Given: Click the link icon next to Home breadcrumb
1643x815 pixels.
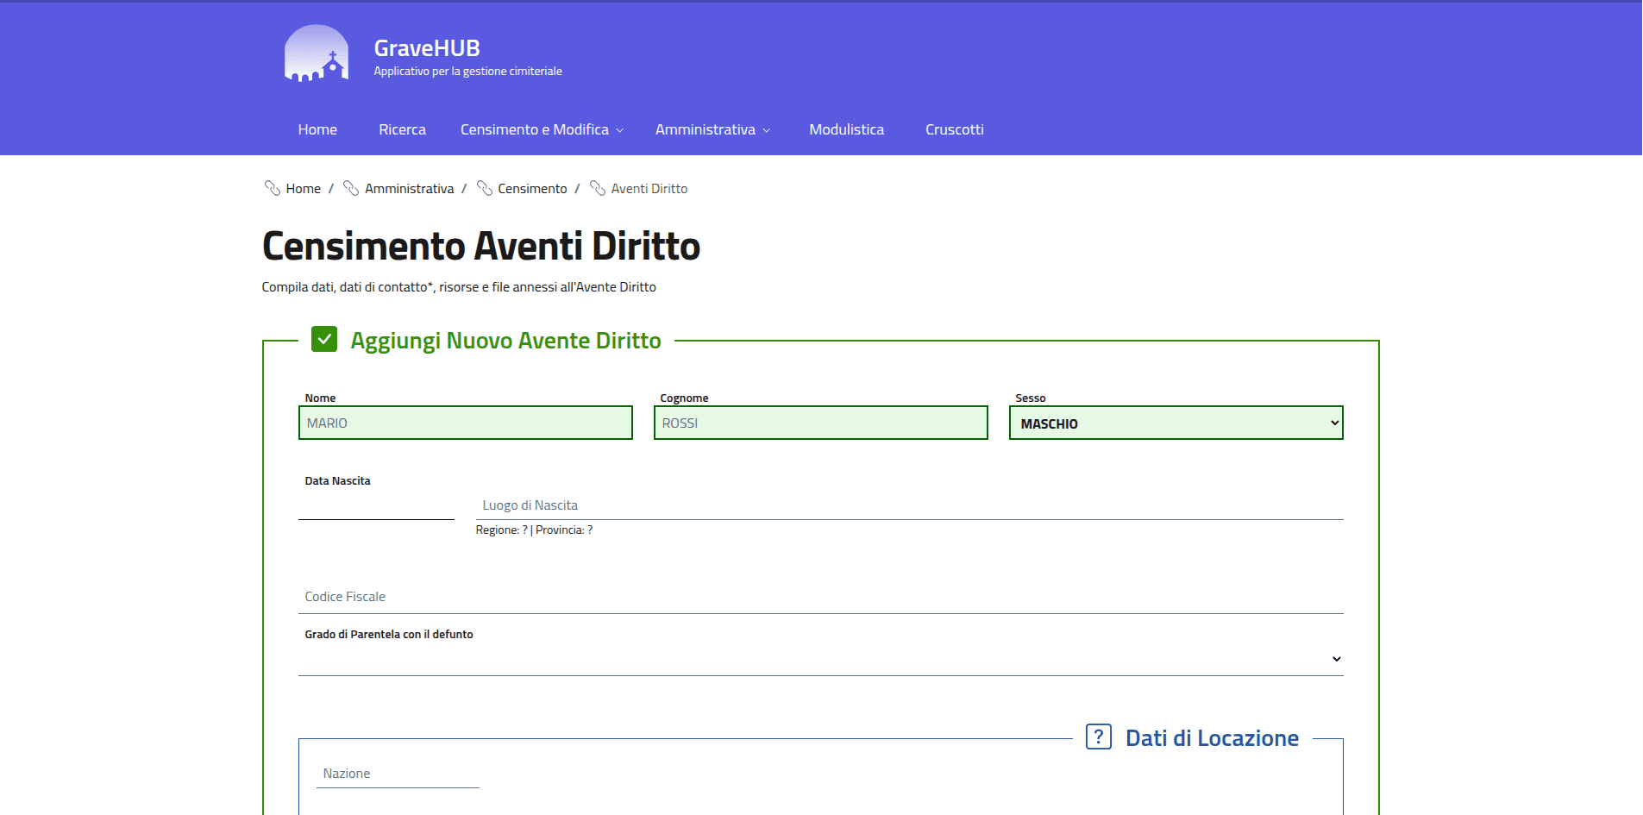Looking at the screenshot, I should pyautogui.click(x=272, y=188).
